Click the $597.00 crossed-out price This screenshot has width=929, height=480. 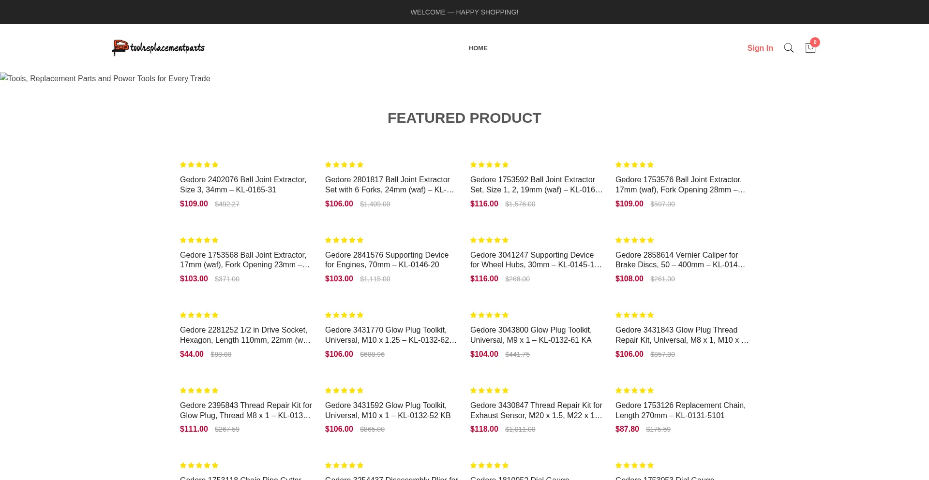pos(662,204)
